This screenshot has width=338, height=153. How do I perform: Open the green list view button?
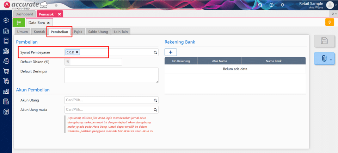pos(19,23)
